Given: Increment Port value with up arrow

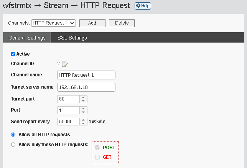Looking at the screenshot, I should (83, 109).
